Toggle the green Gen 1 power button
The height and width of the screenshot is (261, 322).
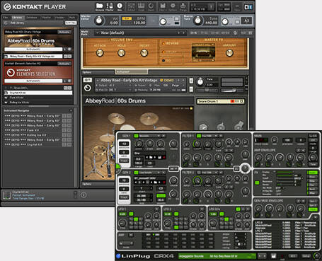click(136, 136)
